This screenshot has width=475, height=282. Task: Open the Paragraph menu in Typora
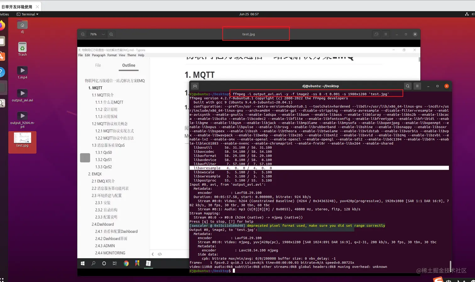(99, 55)
